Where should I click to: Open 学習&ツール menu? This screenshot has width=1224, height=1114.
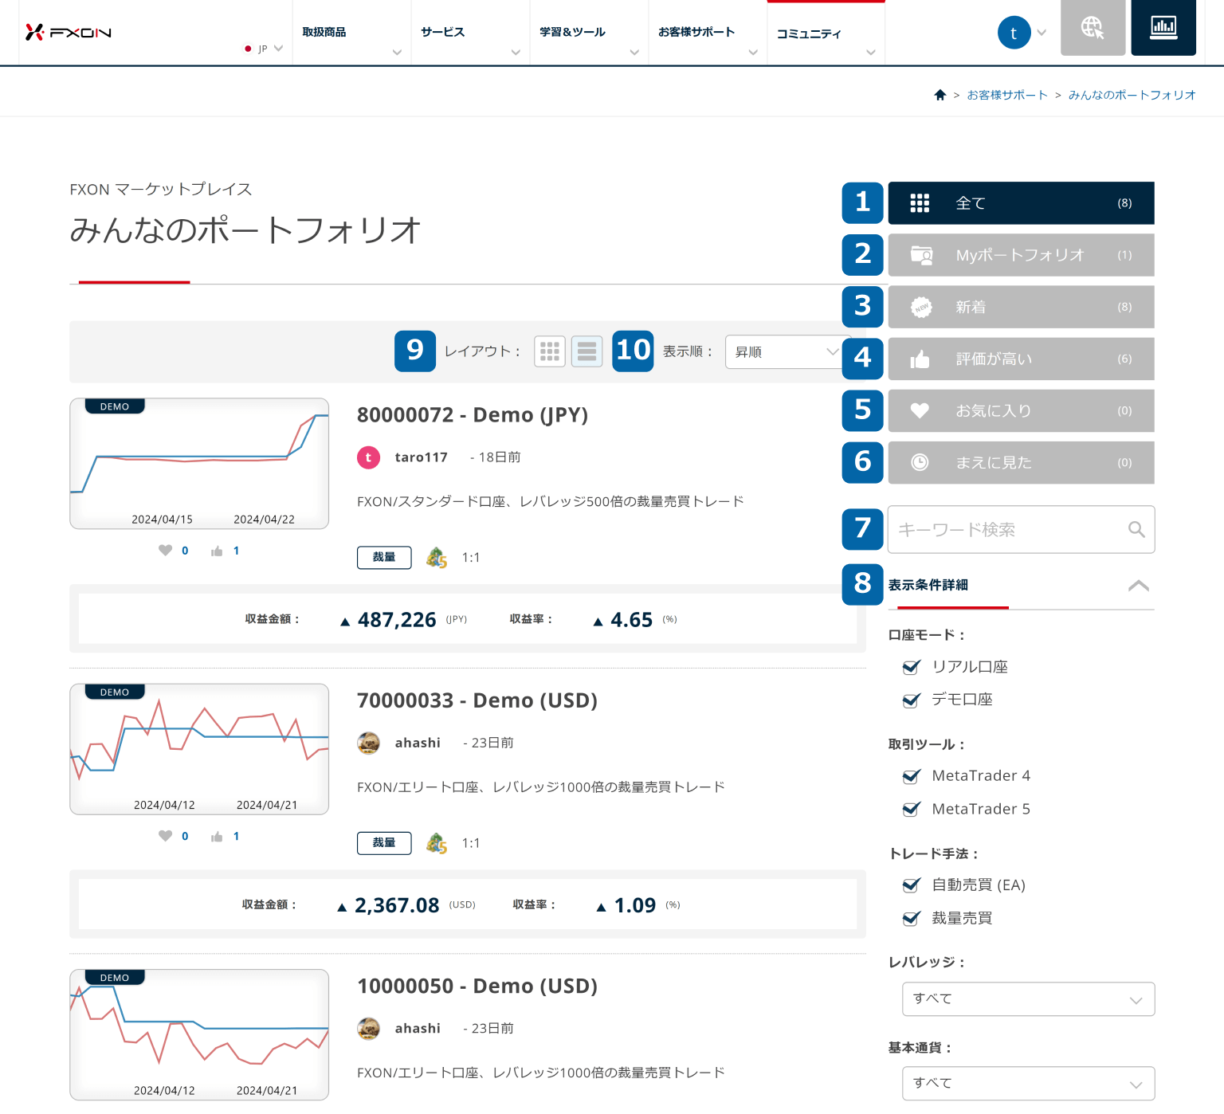point(589,33)
